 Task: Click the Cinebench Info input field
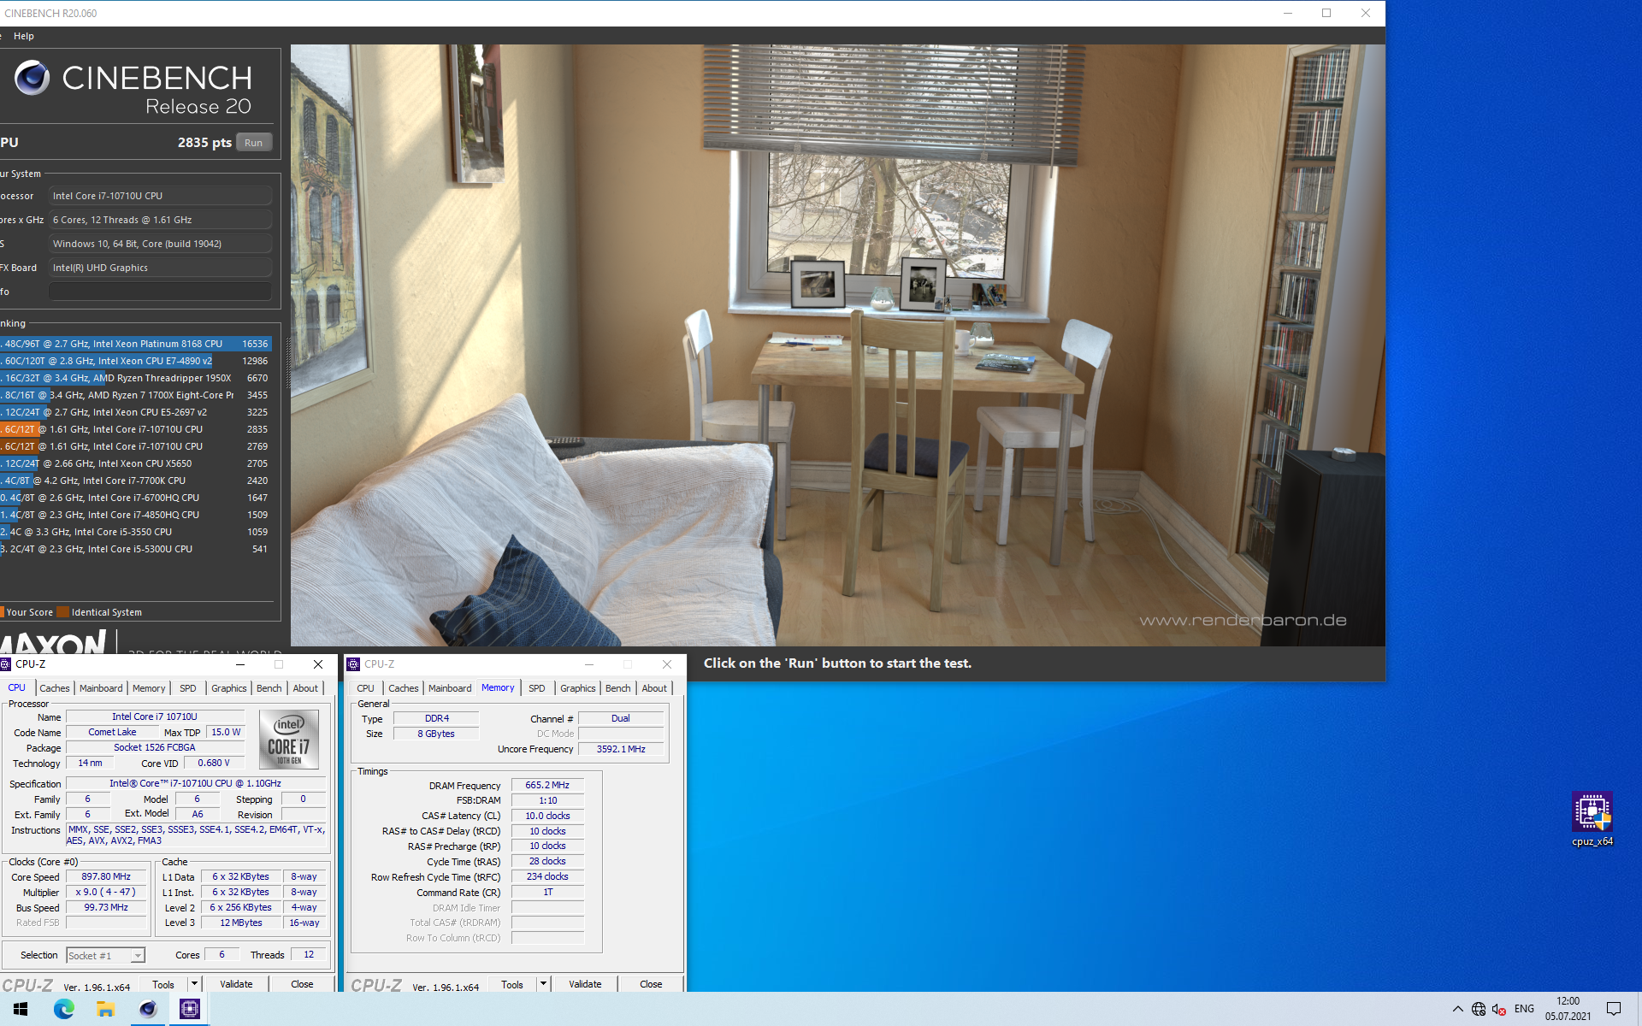coord(160,292)
